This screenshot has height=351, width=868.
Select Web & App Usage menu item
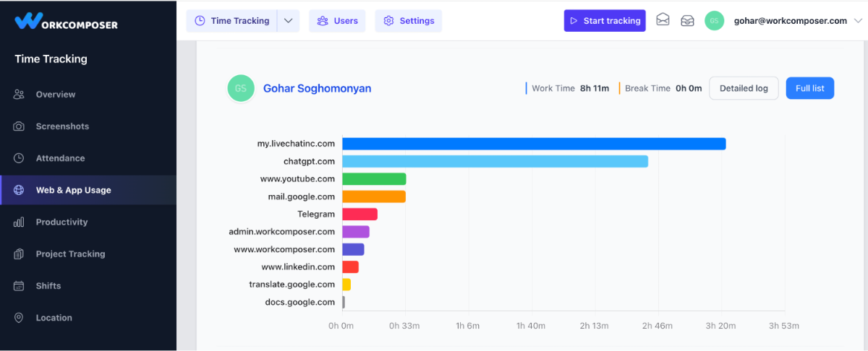[88, 190]
